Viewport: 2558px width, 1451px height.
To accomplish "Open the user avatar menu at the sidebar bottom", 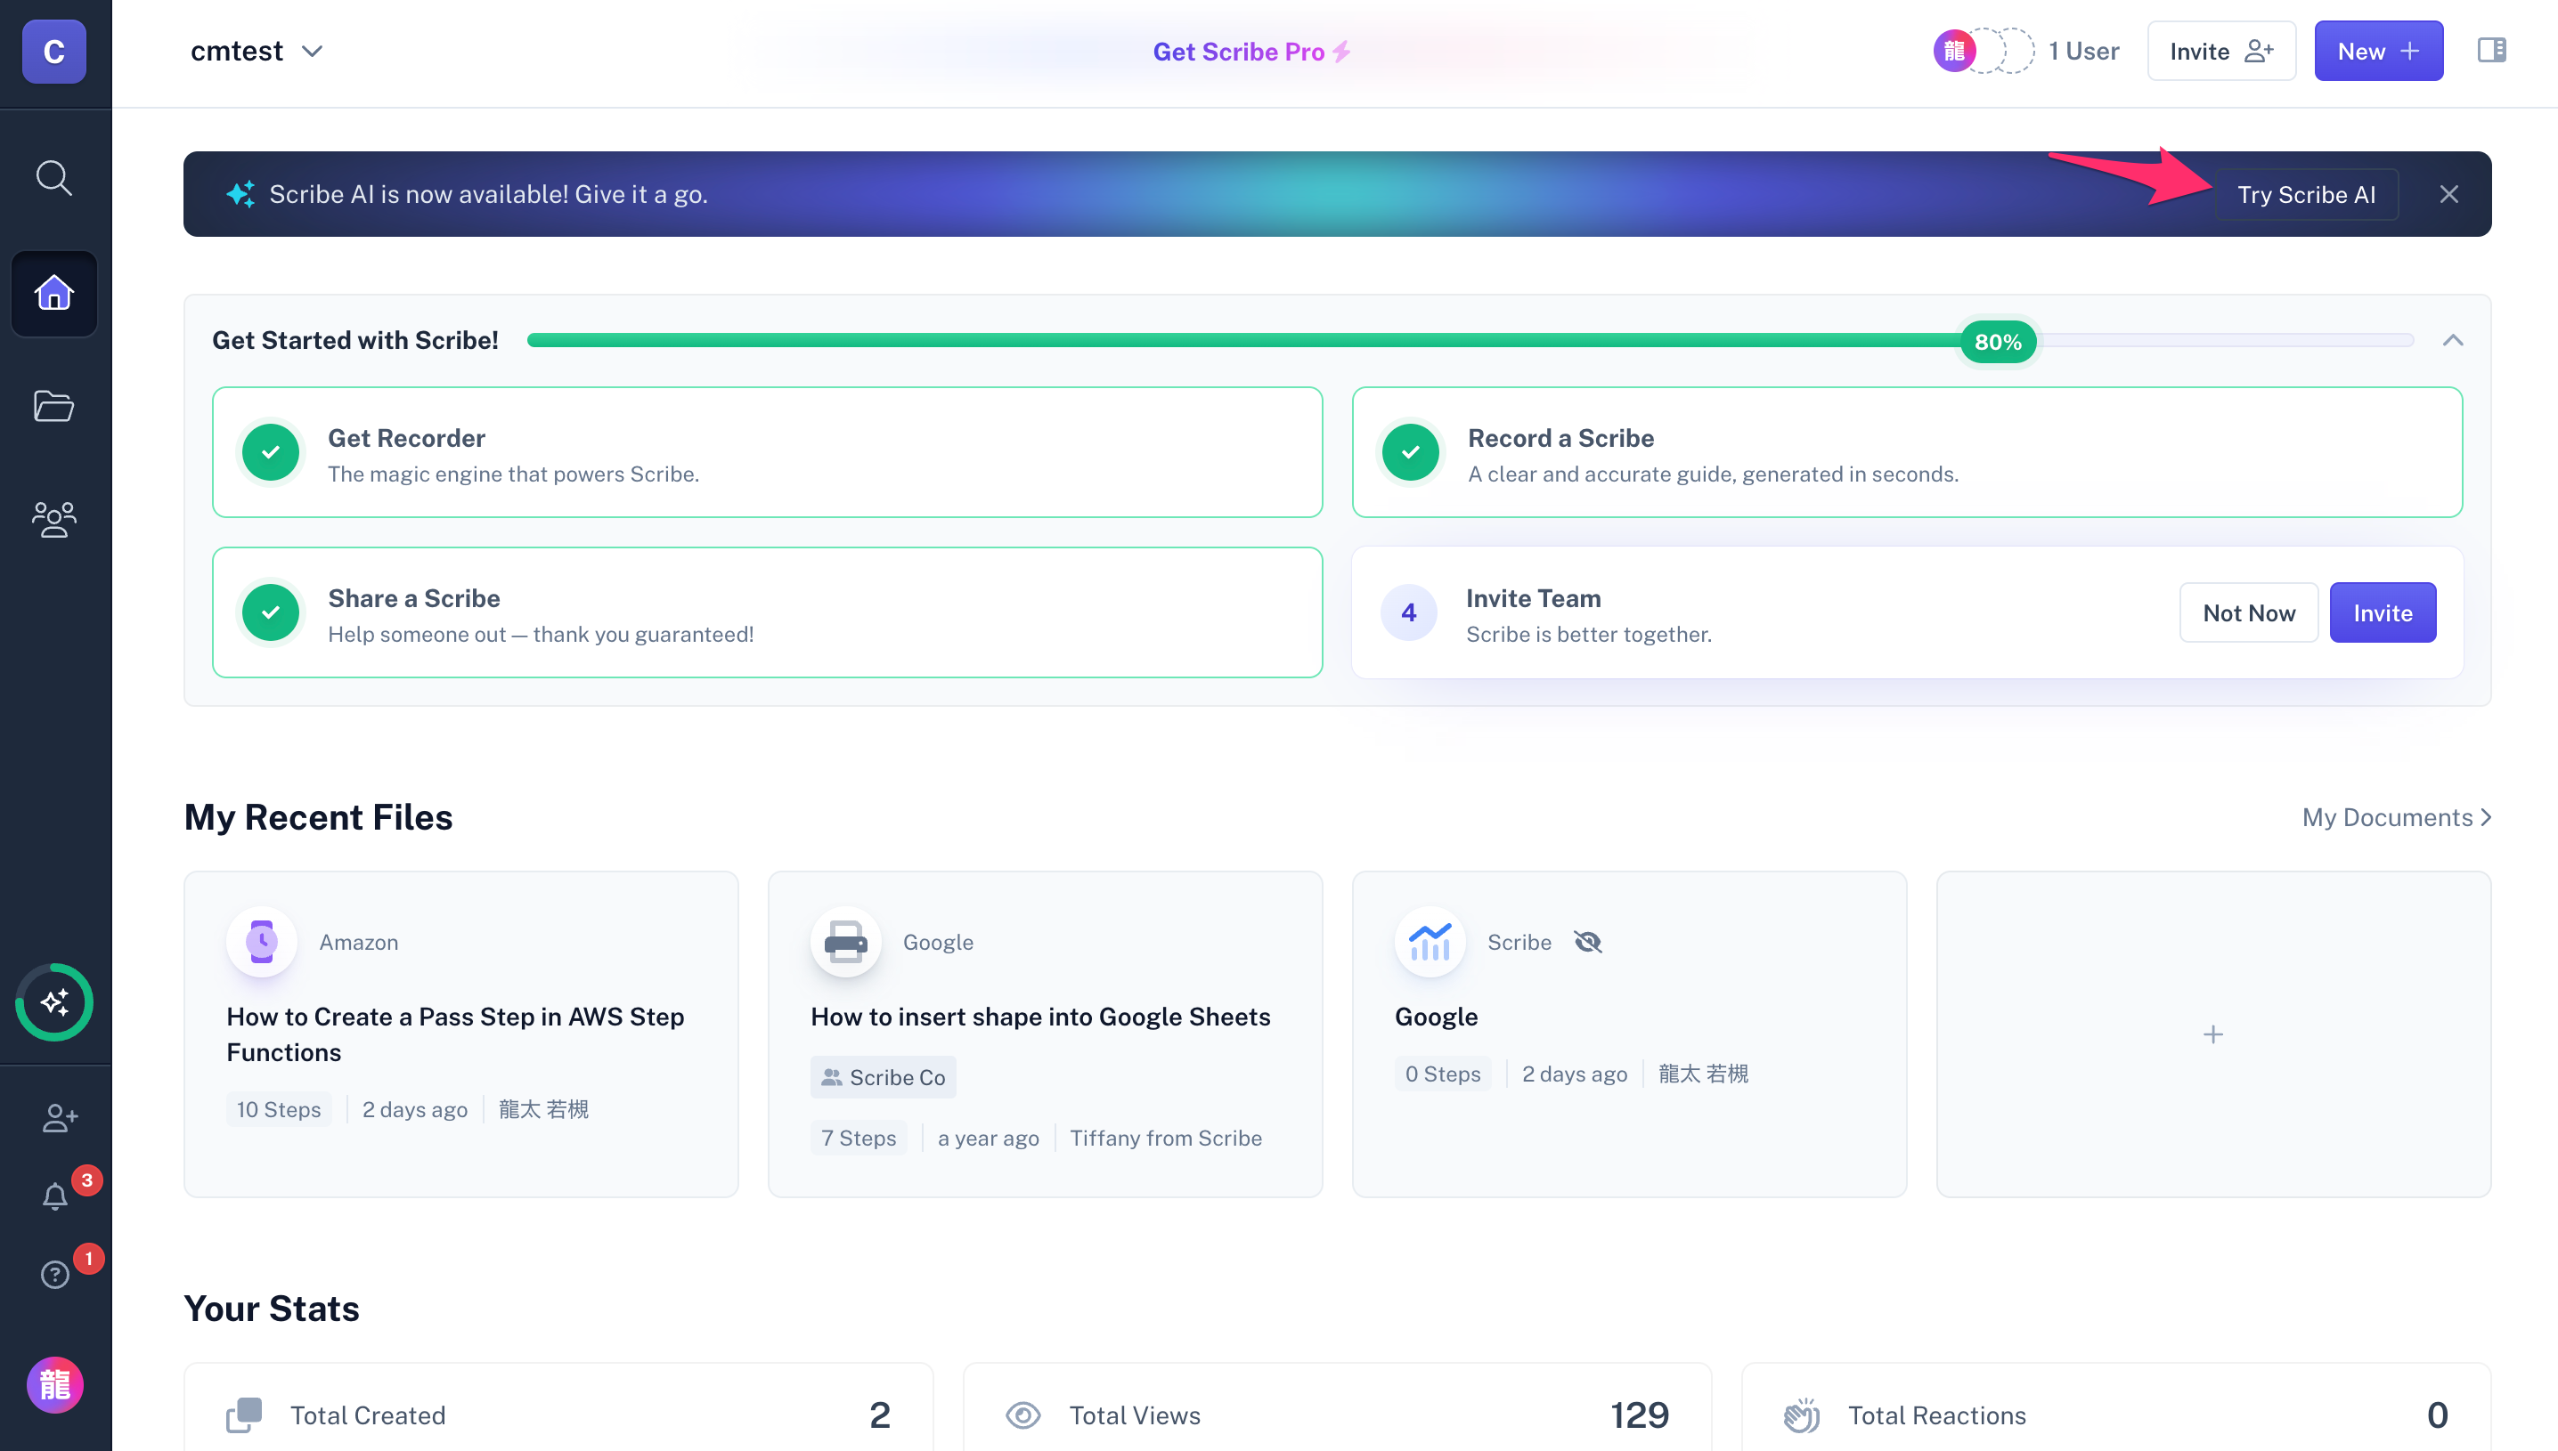I will (x=53, y=1384).
